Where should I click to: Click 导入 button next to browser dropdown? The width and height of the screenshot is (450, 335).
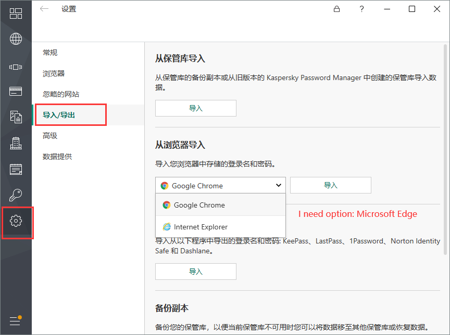(331, 185)
